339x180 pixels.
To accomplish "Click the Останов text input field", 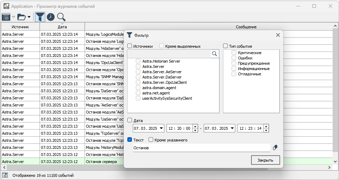I will 201,148.
